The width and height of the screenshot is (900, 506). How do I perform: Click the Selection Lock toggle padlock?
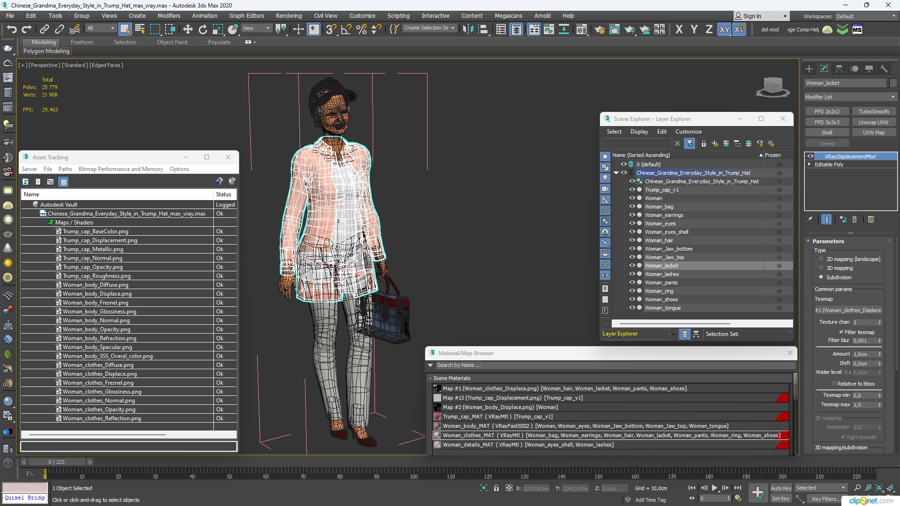(496, 488)
